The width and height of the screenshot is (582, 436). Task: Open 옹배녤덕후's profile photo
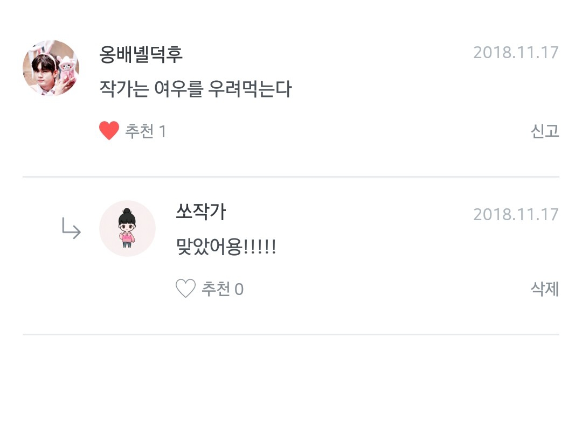(x=51, y=68)
